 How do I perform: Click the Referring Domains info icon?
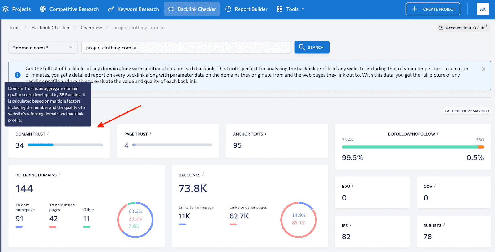59,174
